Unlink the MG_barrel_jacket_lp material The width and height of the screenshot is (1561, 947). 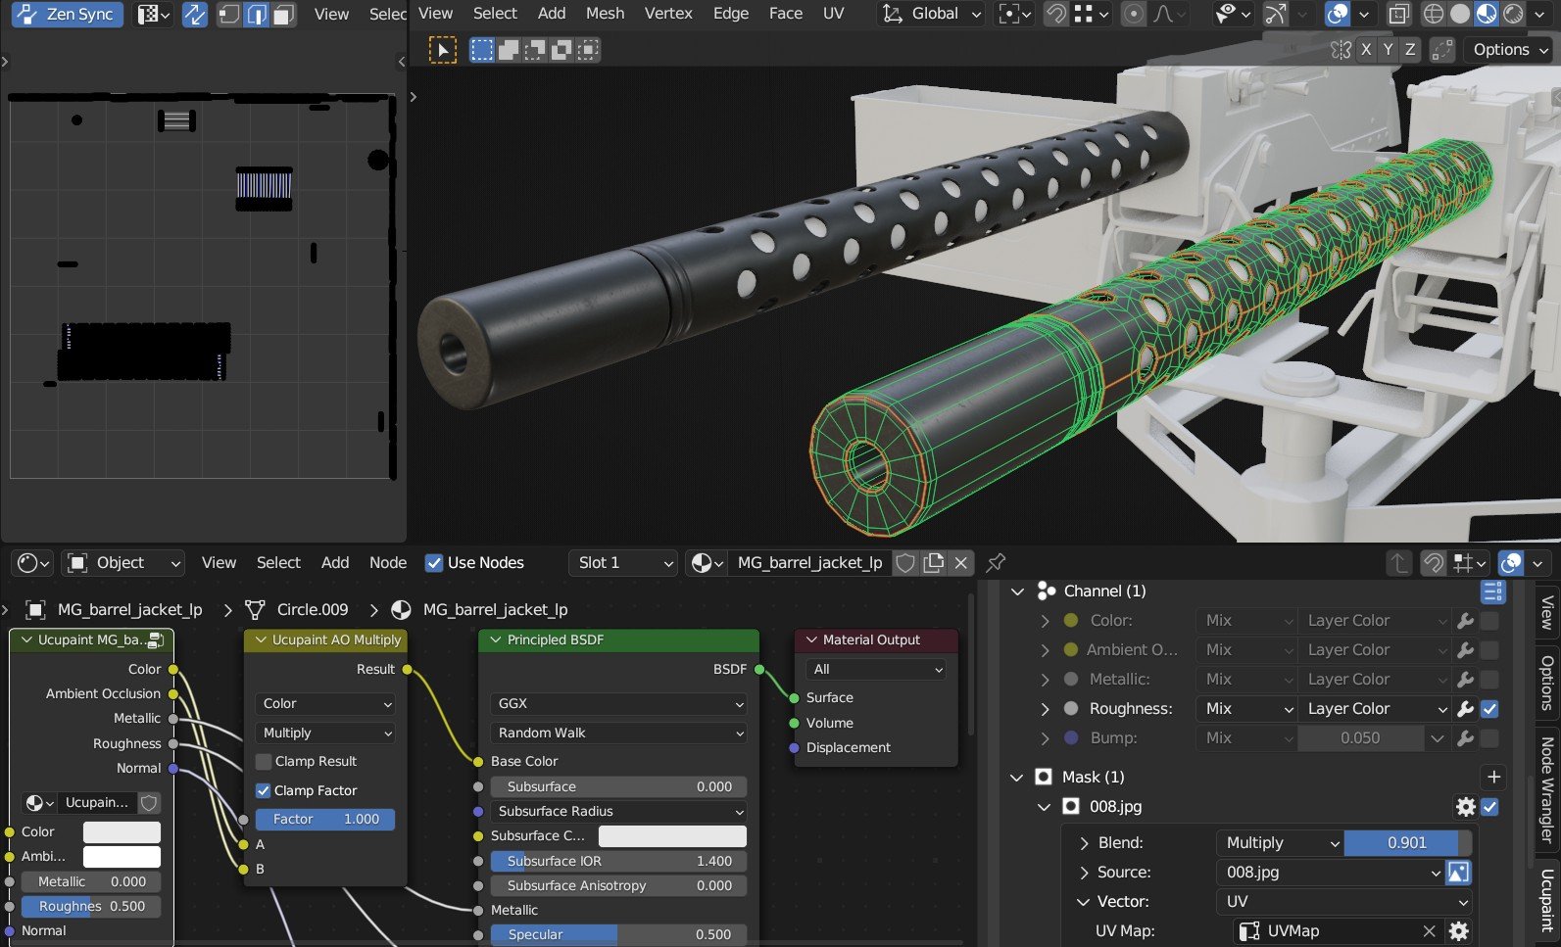(961, 563)
